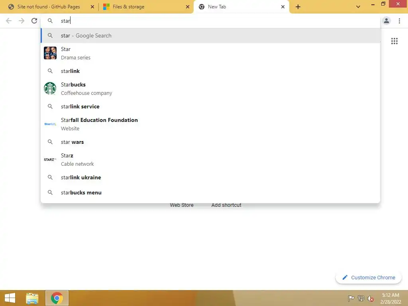
Task: Select Starfall Education Foundation suggestion
Action: click(x=210, y=124)
